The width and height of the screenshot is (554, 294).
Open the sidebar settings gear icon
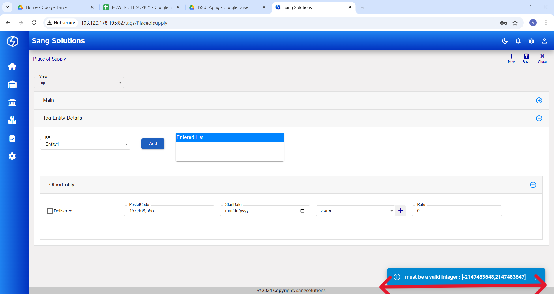(x=12, y=156)
